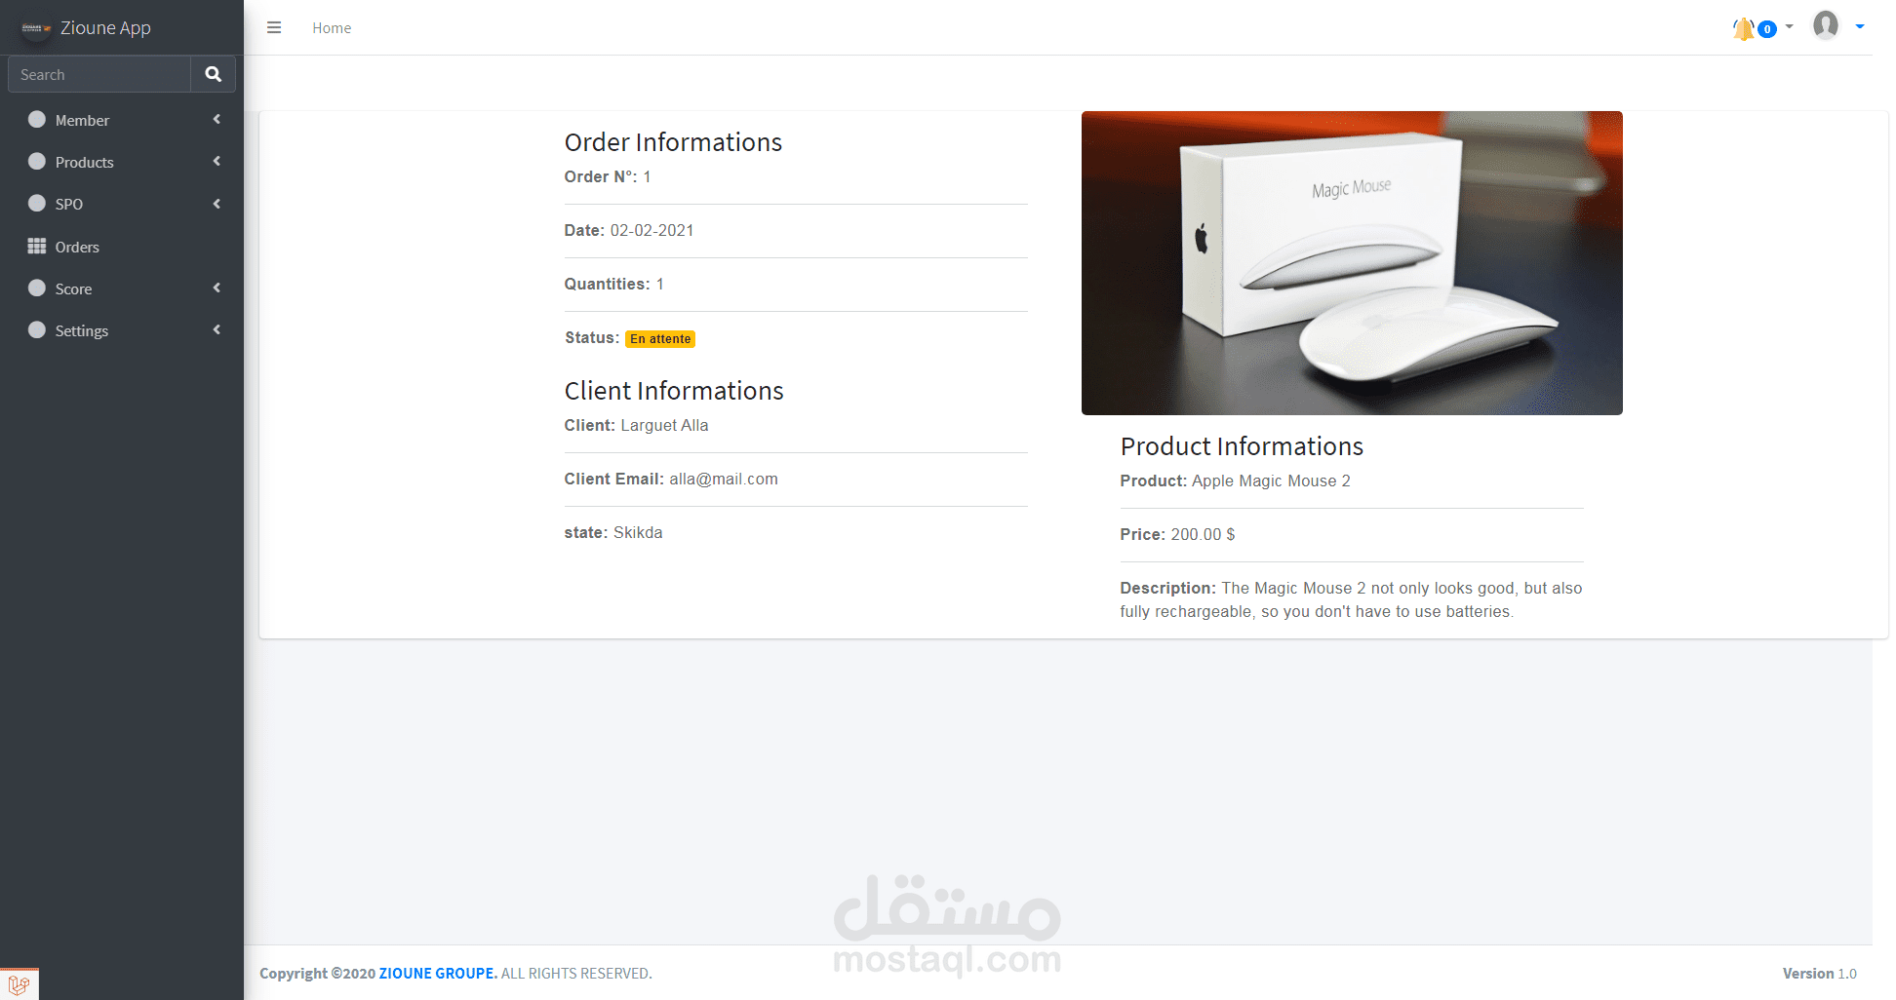Screen dimensions: 1896x1000
Task: Click the Member circle icon
Action: (37, 119)
